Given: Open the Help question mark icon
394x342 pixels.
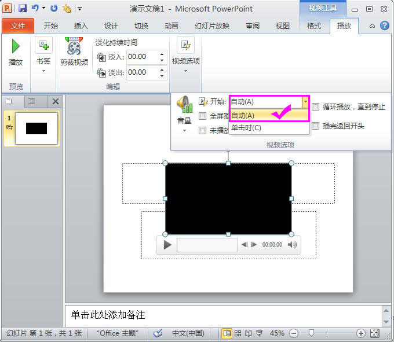Looking at the screenshot, I should pos(385,26).
